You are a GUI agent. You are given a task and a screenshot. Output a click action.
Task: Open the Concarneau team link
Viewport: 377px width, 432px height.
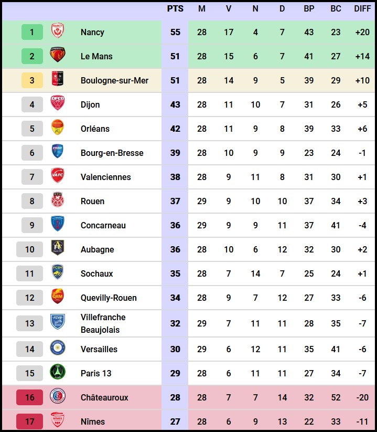[103, 225]
